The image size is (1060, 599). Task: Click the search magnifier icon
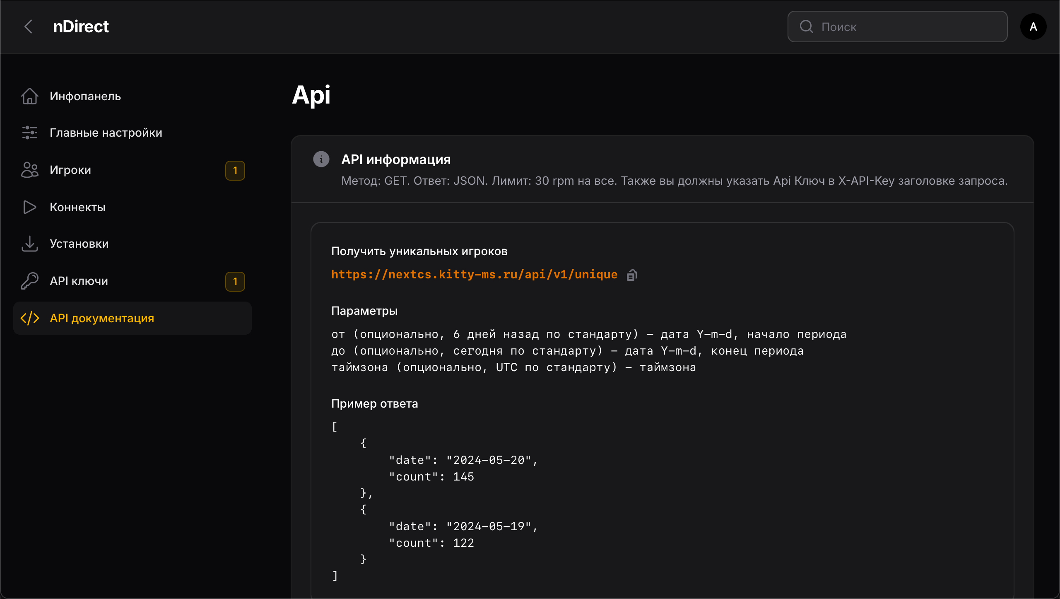(806, 27)
